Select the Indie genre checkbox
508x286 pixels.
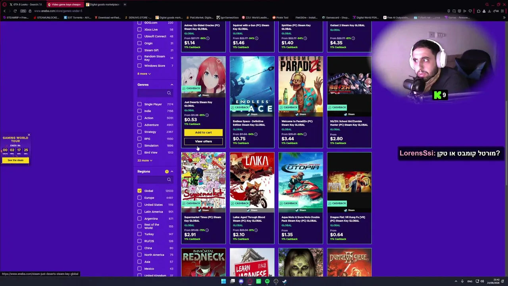(x=139, y=111)
